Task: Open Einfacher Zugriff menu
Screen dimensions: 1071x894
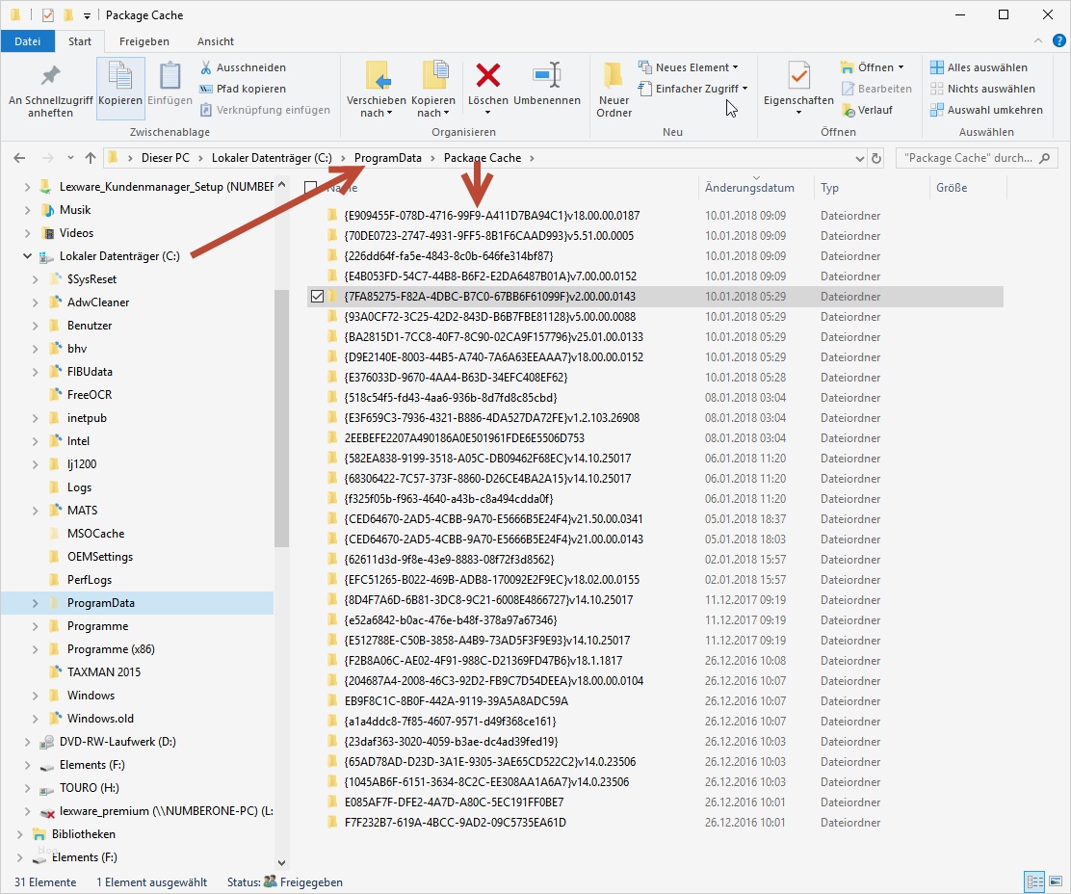Action: [693, 89]
